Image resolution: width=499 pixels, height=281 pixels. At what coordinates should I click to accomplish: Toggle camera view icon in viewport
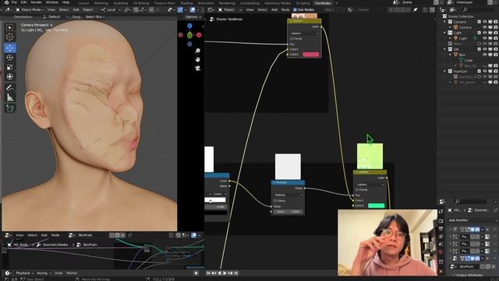point(197,68)
